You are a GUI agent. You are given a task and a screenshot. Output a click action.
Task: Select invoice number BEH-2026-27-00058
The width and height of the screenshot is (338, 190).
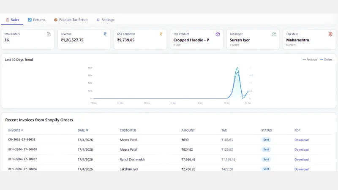tap(23, 149)
